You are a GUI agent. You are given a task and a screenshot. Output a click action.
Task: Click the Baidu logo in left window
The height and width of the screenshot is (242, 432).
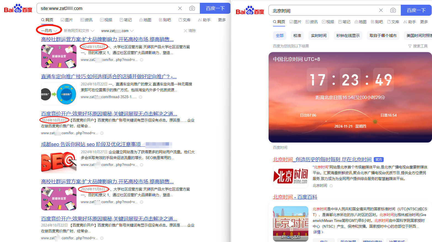tap(18, 9)
